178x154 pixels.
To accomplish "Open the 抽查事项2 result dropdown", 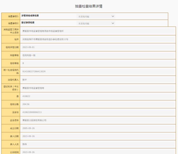I will pos(96,23).
